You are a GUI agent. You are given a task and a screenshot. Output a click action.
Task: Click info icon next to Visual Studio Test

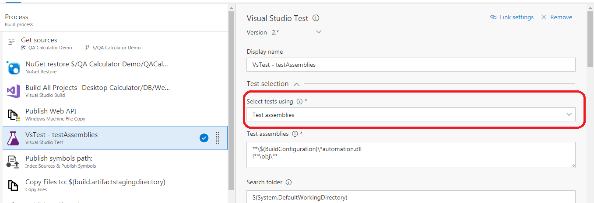point(316,18)
